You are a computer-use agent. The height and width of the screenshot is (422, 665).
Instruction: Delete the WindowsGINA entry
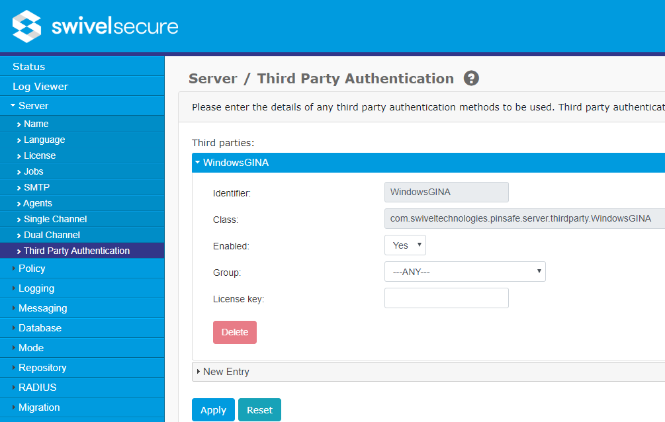234,332
